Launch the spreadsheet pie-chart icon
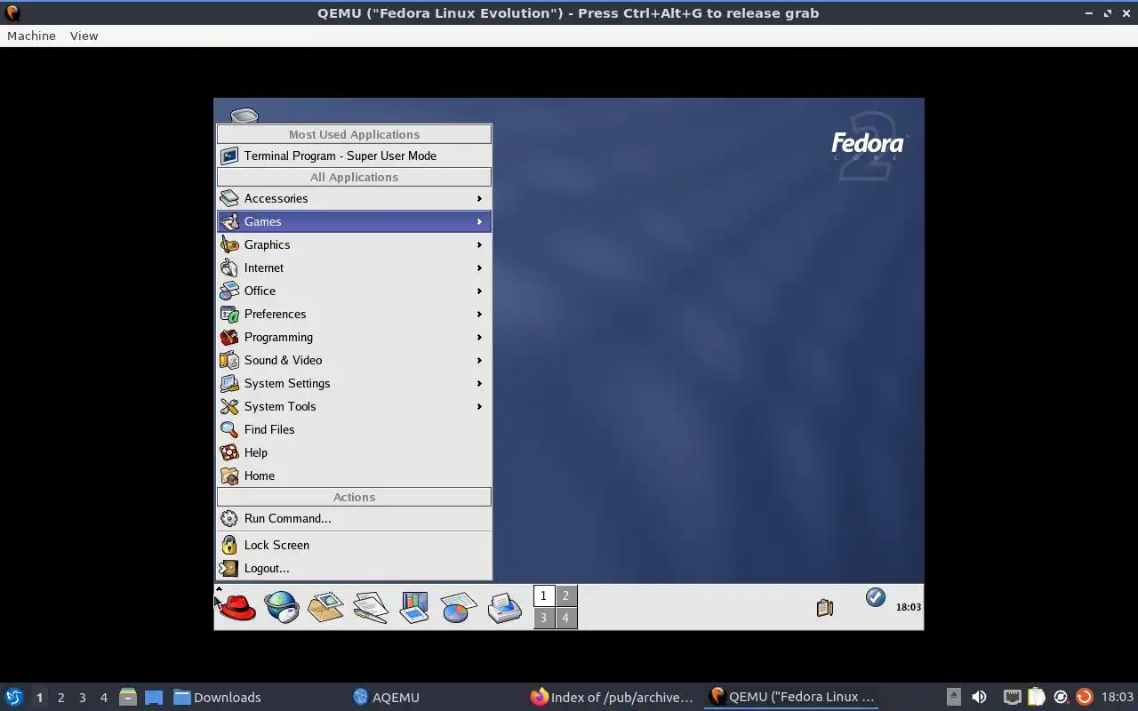This screenshot has width=1138, height=711. coord(459,607)
